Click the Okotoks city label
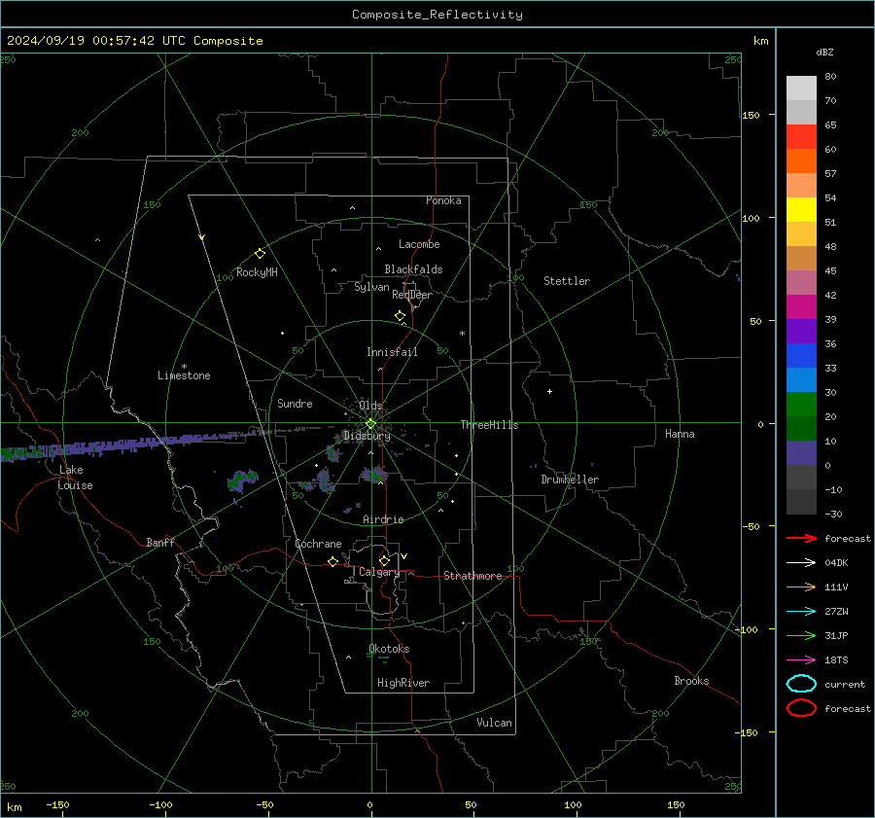Viewport: 875px width, 818px height. click(389, 649)
